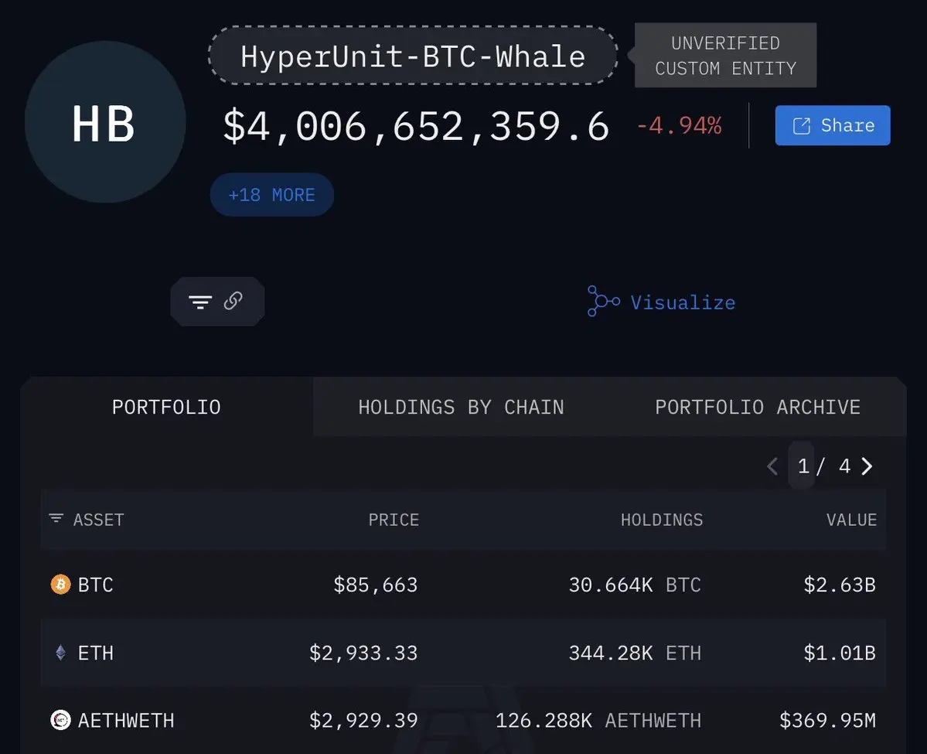
Task: Click the AETHWETH token icon
Action: click(60, 721)
